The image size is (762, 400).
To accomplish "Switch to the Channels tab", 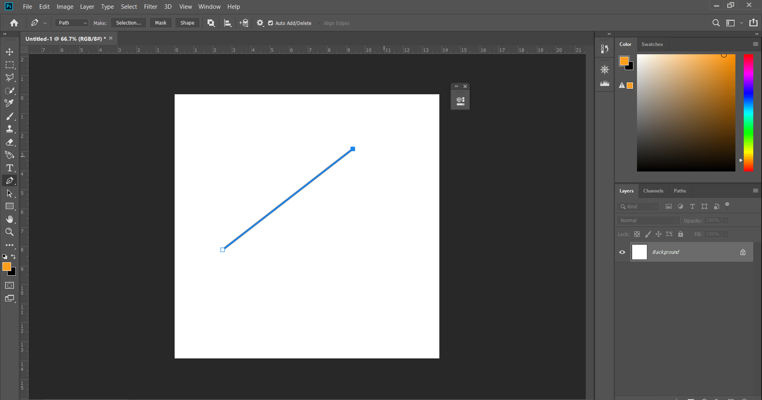I will (x=653, y=191).
